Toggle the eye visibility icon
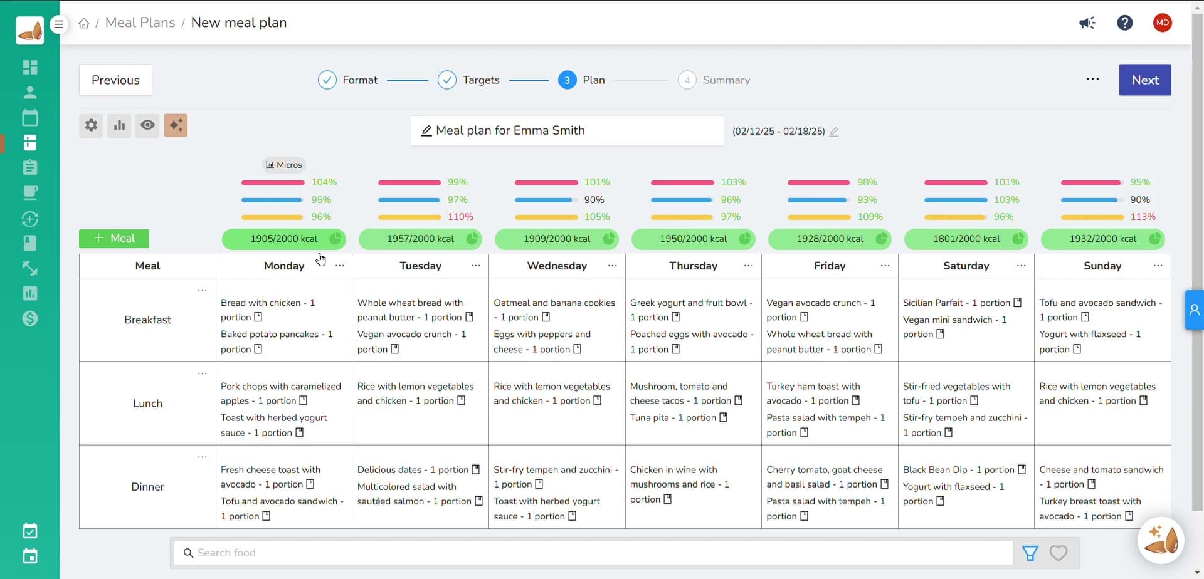Image resolution: width=1204 pixels, height=579 pixels. click(x=147, y=125)
